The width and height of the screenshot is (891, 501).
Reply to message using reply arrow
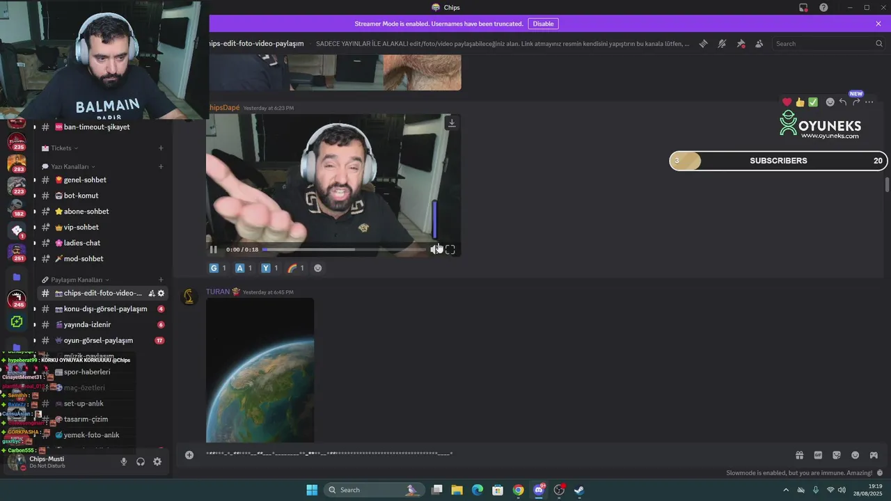pos(843,102)
